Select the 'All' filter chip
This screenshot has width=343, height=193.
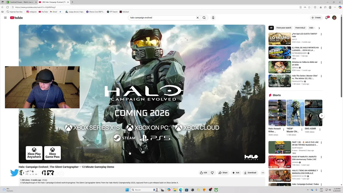click(x=271, y=28)
